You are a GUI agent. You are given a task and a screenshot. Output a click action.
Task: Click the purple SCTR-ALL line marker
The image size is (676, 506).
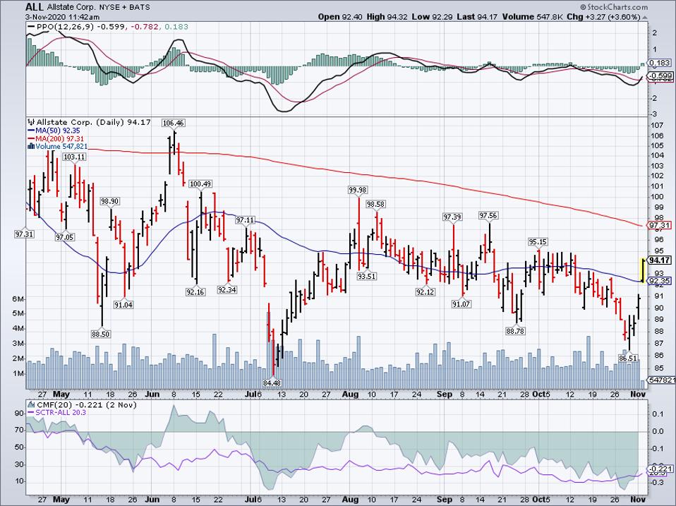click(30, 411)
